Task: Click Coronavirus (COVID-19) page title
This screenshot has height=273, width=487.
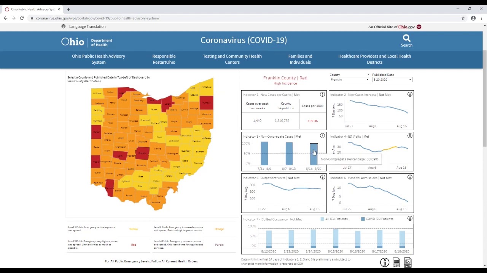Action: pyautogui.click(x=243, y=40)
